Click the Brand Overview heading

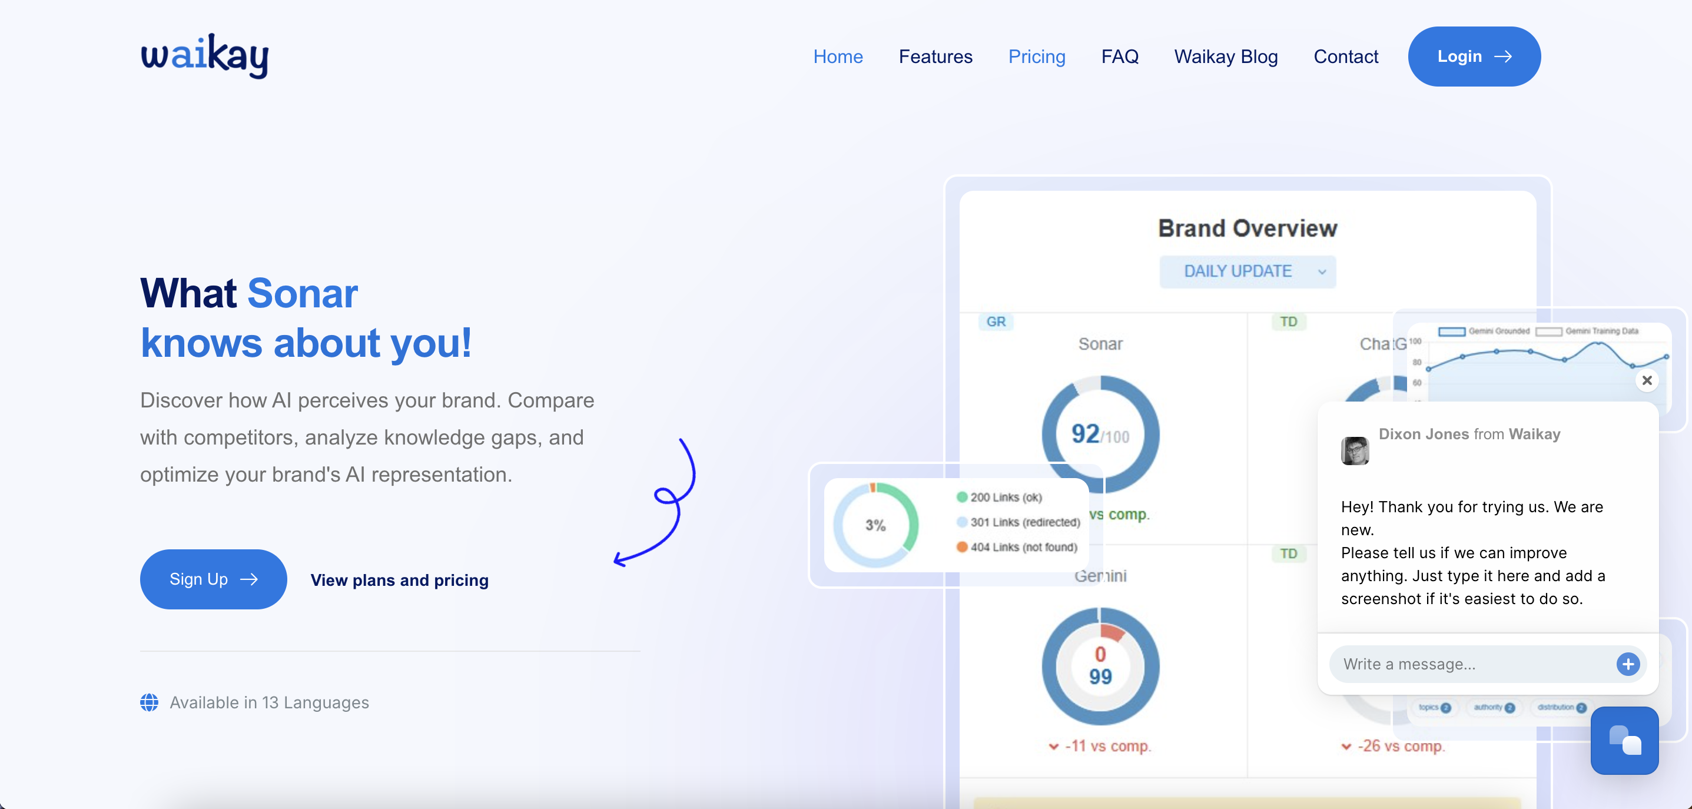(1248, 228)
